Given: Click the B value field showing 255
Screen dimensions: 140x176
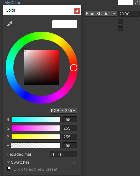Looking at the screenshot, I should click(x=70, y=137).
